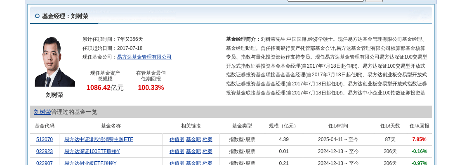Viewport: 462px width, 165px height.
Task: Click the 任职时间 column header
Action: 338,126
